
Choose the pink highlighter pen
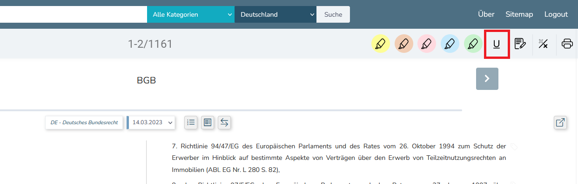point(427,44)
